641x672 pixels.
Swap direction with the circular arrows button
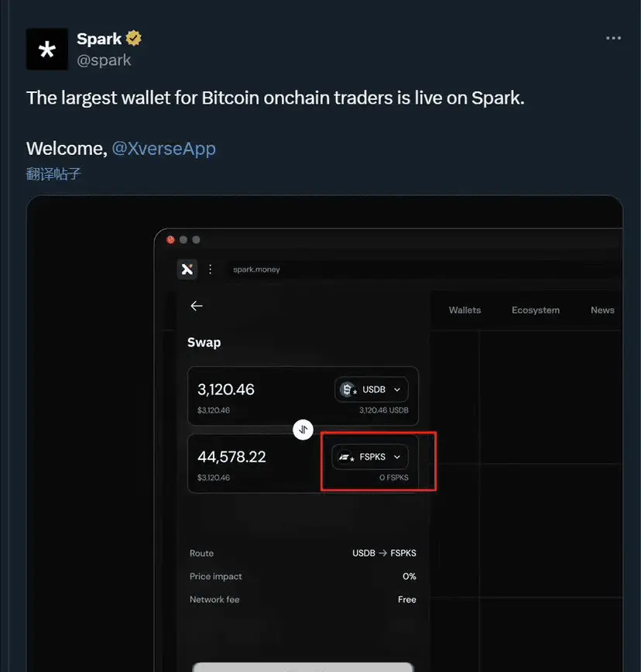[x=303, y=430]
